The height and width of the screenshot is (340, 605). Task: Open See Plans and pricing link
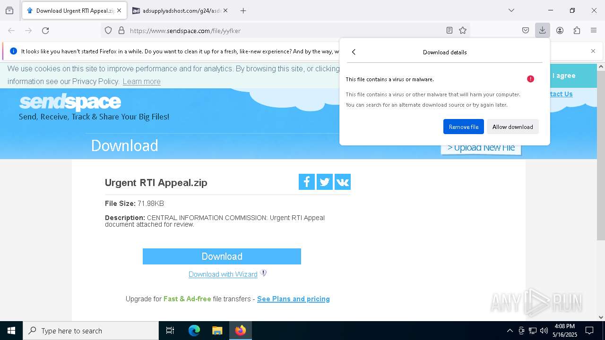(x=294, y=299)
